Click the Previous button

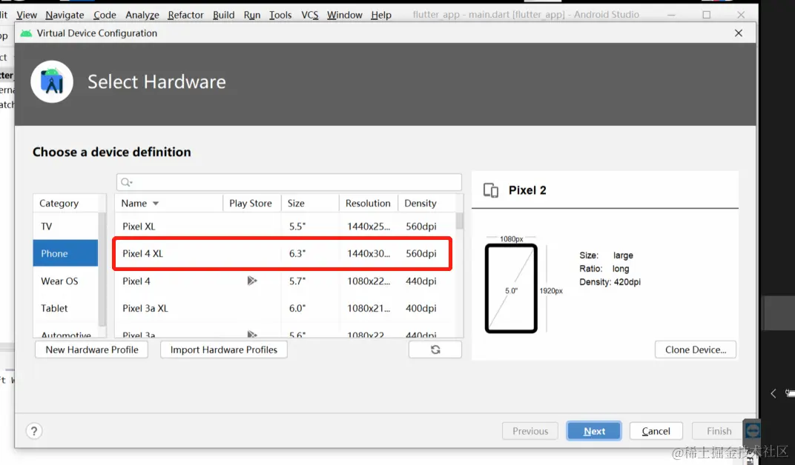(x=530, y=431)
